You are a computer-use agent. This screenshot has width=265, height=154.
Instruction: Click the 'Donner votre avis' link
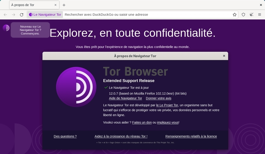(158, 98)
